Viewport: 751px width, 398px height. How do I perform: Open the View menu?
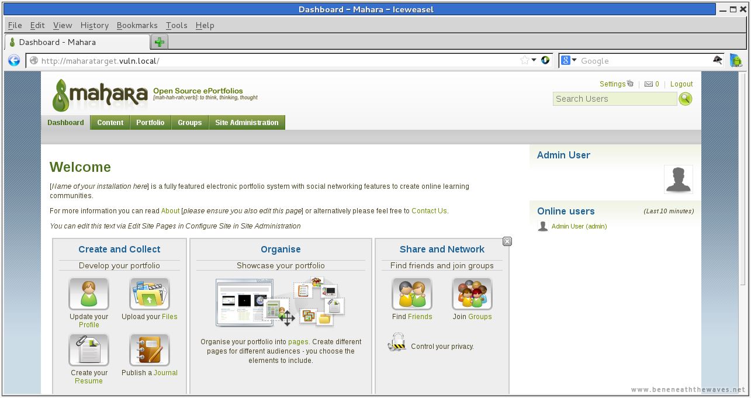pos(63,25)
